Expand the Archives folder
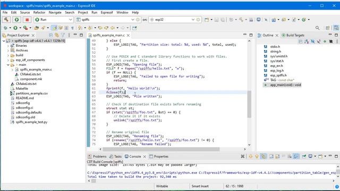This screenshot has height=191, width=340. tap(8, 50)
